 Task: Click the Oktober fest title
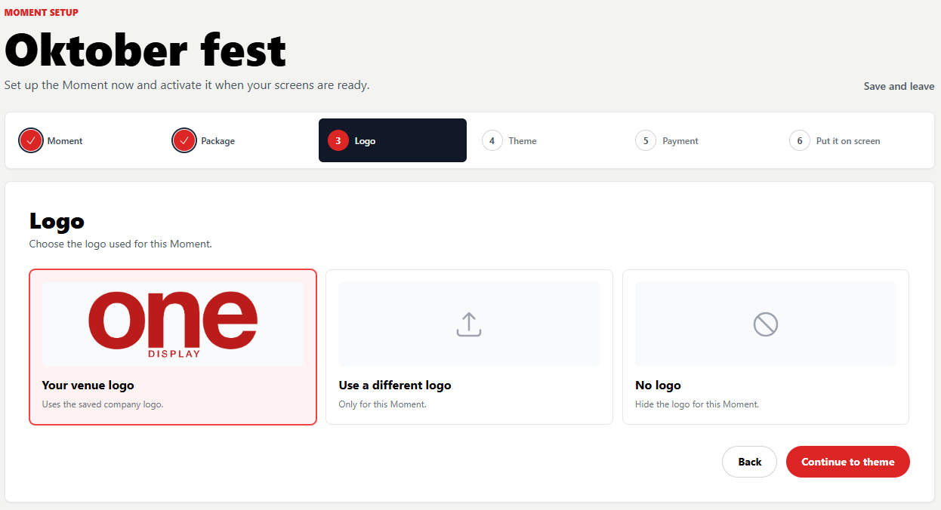tap(145, 50)
